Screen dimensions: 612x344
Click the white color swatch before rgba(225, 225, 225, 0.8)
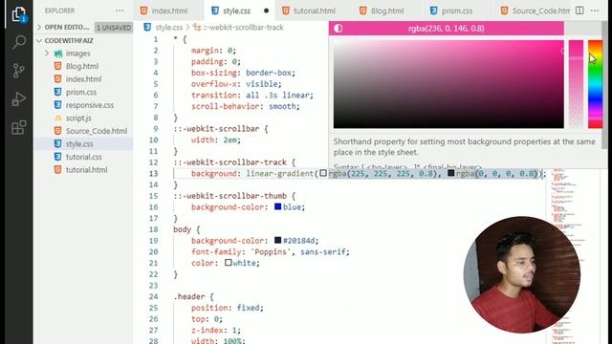click(323, 173)
